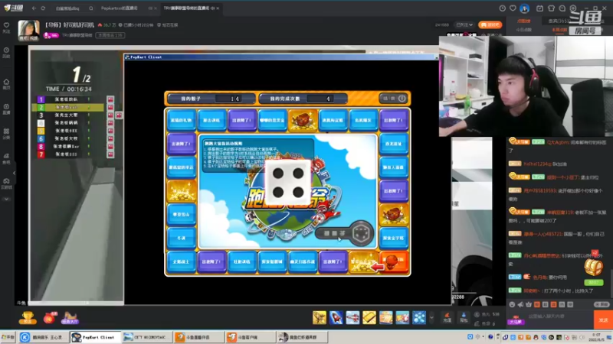Open the shirt skin icon in top bar
The height and width of the screenshot is (344, 613).
coord(551,8)
